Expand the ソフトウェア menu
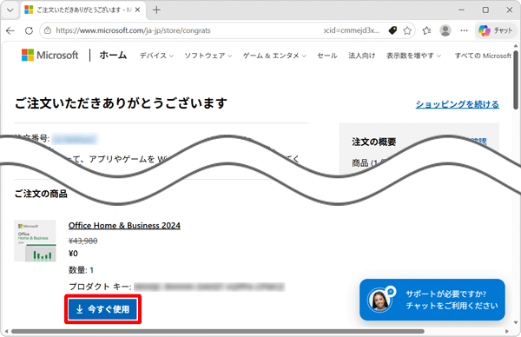Image resolution: width=521 pixels, height=337 pixels. [208, 56]
